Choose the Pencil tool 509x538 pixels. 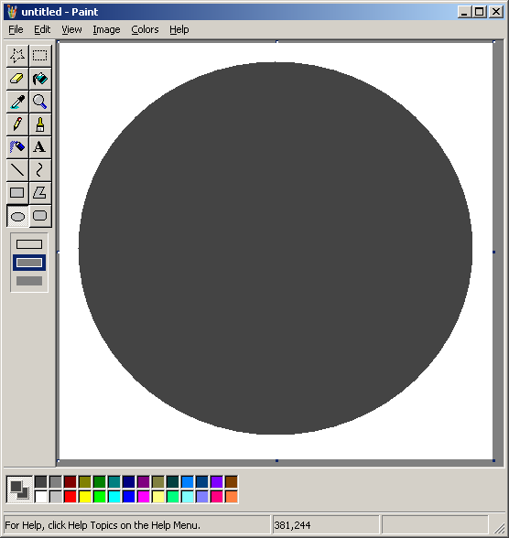point(17,124)
